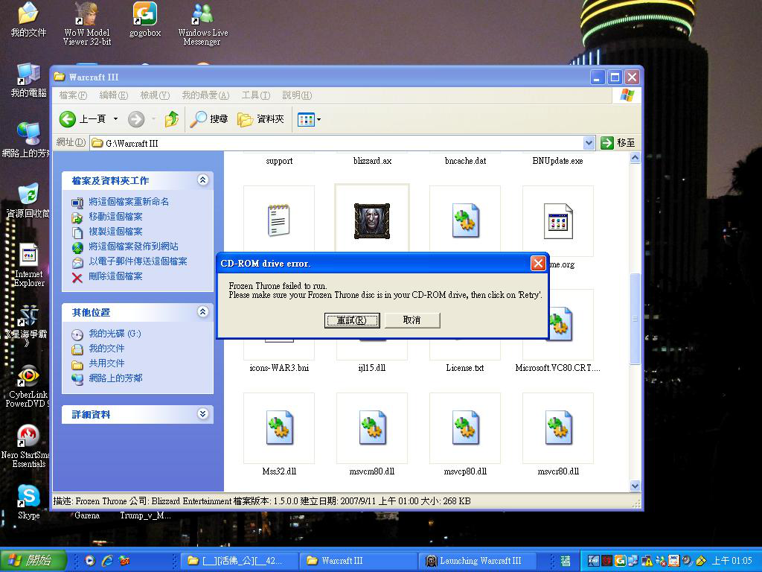This screenshot has height=572, width=762.
Task: Open the 編輯(E) menu
Action: [x=114, y=95]
